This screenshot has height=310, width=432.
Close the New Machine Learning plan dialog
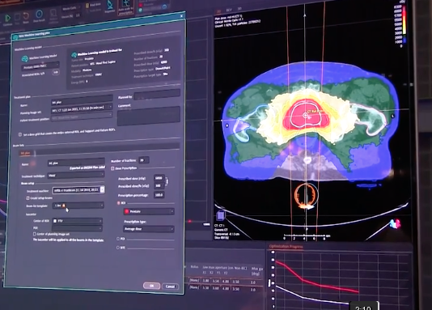181,16
